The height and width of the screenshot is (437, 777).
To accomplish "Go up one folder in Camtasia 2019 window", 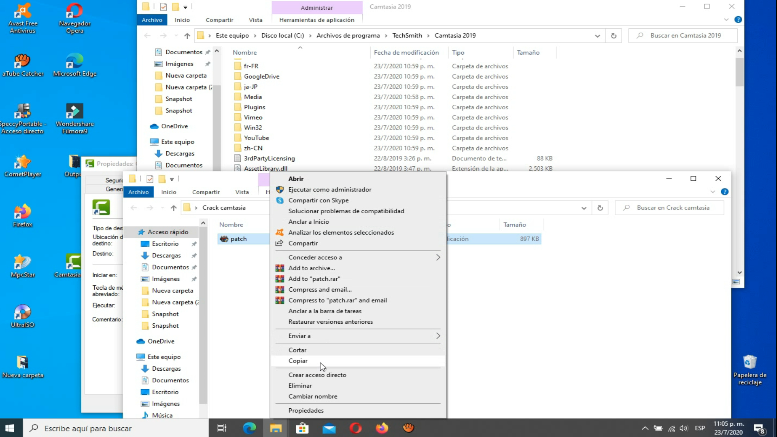I will (187, 36).
